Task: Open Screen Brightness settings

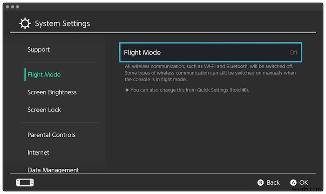Action: [52, 92]
